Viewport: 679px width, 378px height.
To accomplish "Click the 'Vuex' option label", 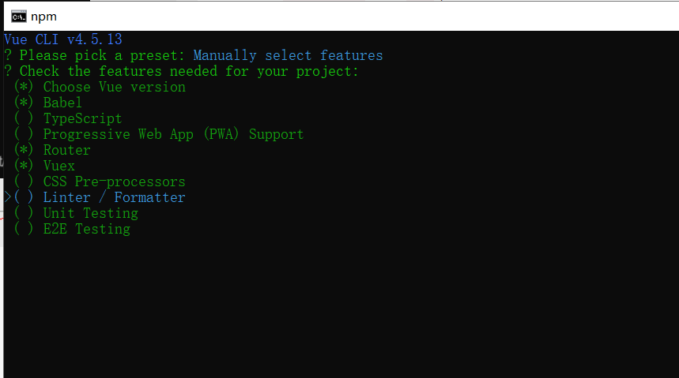I will click(59, 166).
